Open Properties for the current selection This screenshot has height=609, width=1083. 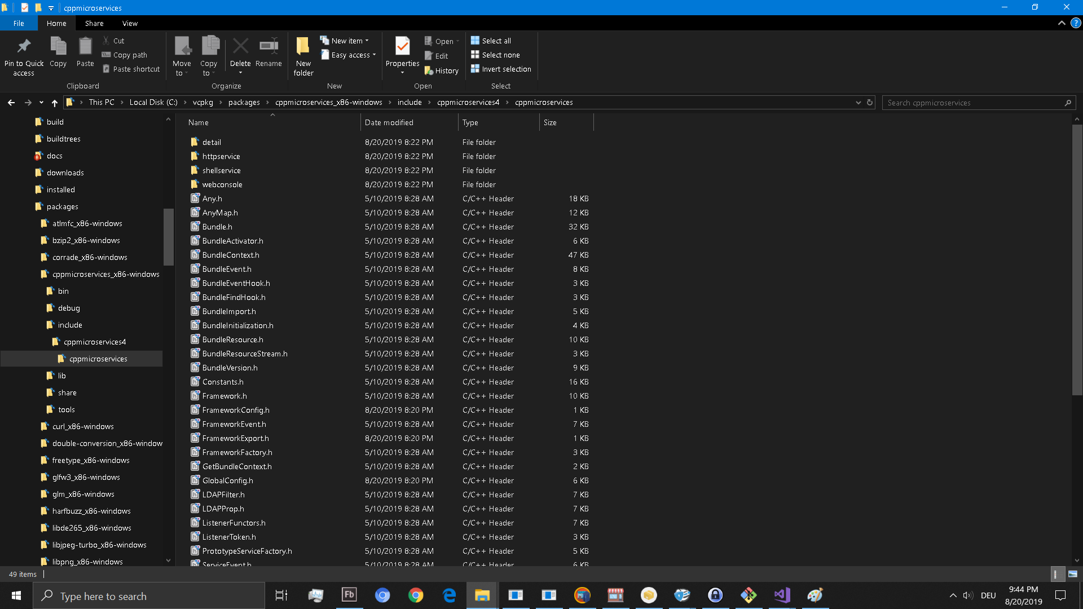[x=402, y=51]
